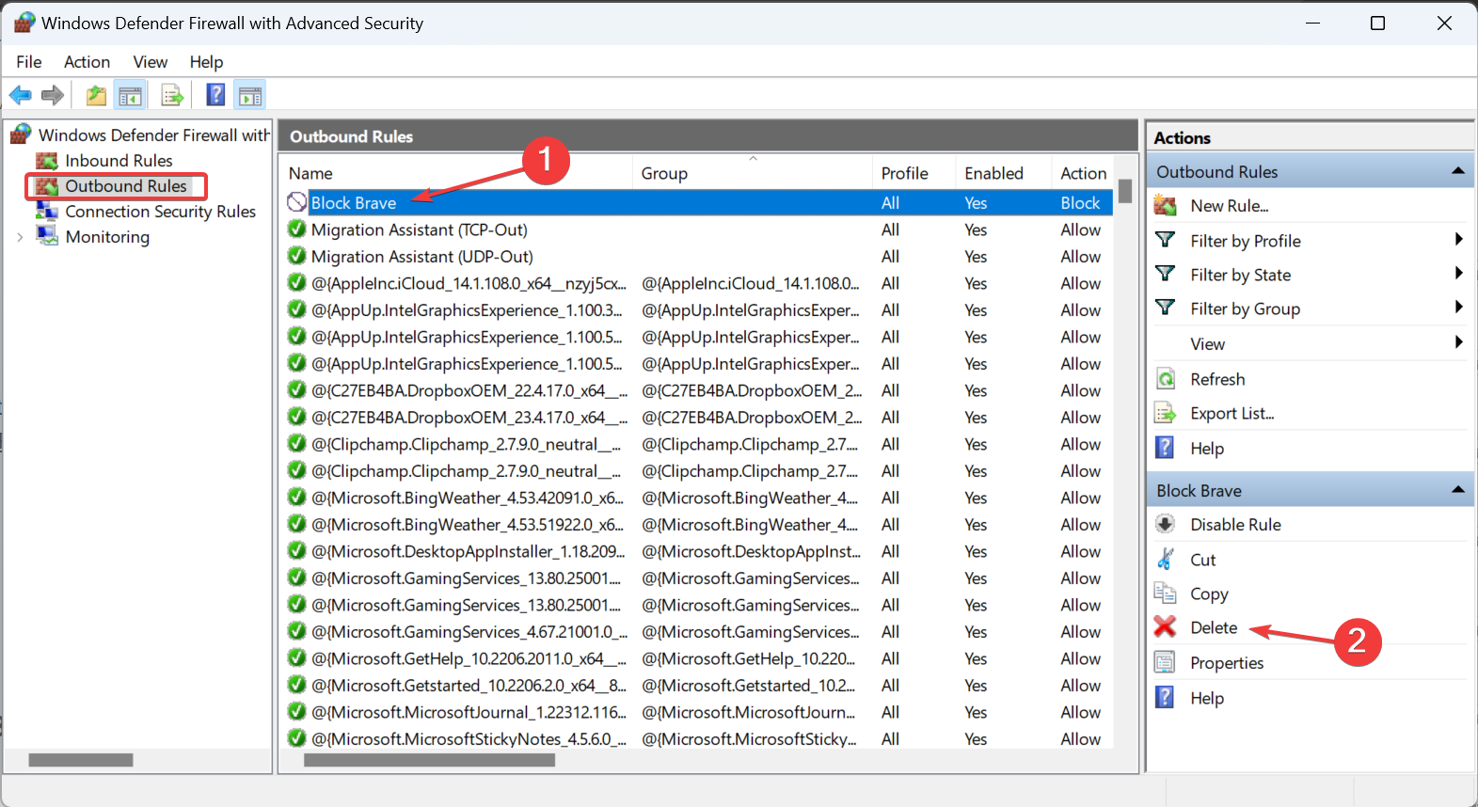Select the AppUp.IntelGraphicsExperience_1.100.3 rule row
The height and width of the screenshot is (807, 1478).
(697, 310)
